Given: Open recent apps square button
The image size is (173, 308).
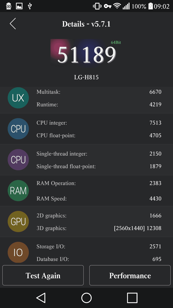Looking at the screenshot, I should pos(132,298).
